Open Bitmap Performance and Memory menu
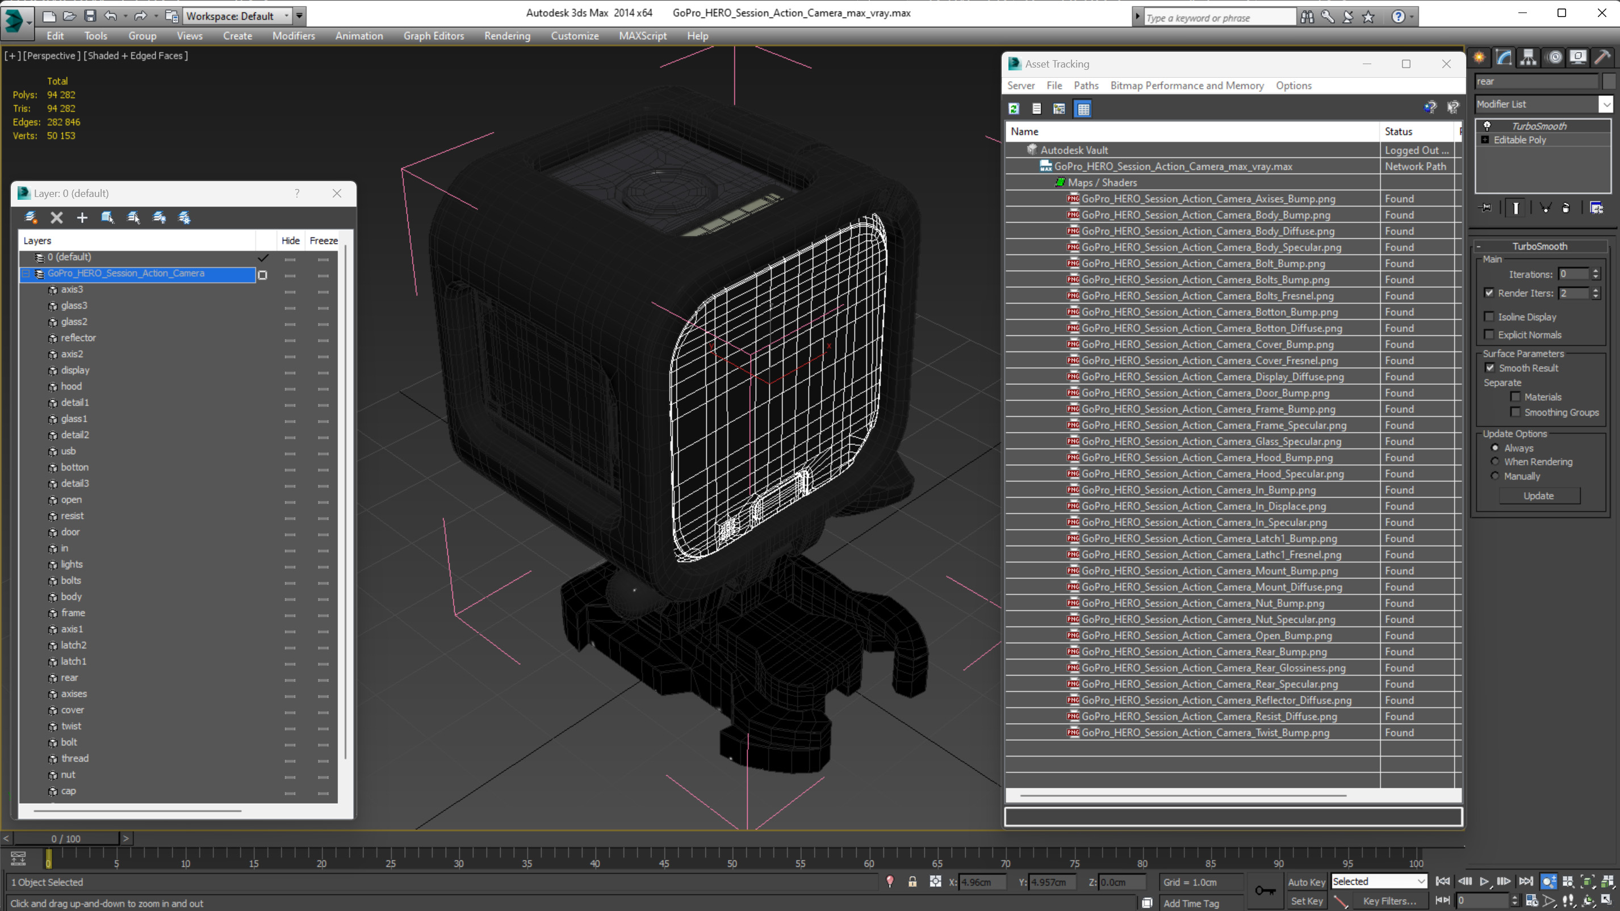The width and height of the screenshot is (1620, 911). (1187, 86)
